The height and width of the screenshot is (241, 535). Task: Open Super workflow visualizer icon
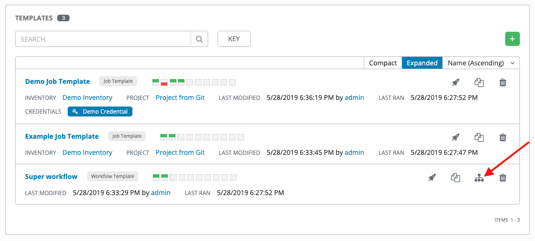click(x=479, y=178)
